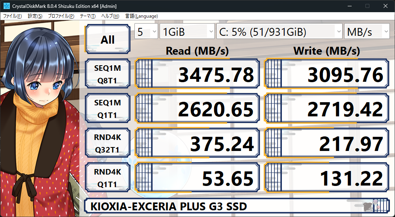
Task: Click the CrystalDiskMark title bar icon
Action: coord(7,6)
